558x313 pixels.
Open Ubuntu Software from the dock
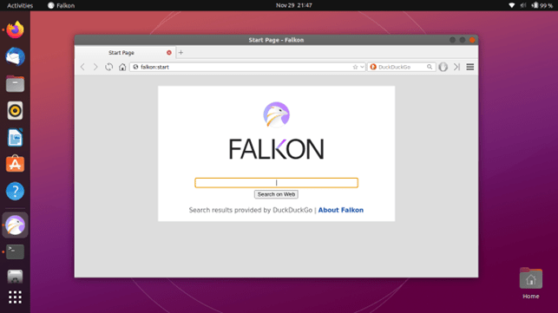coord(15,164)
